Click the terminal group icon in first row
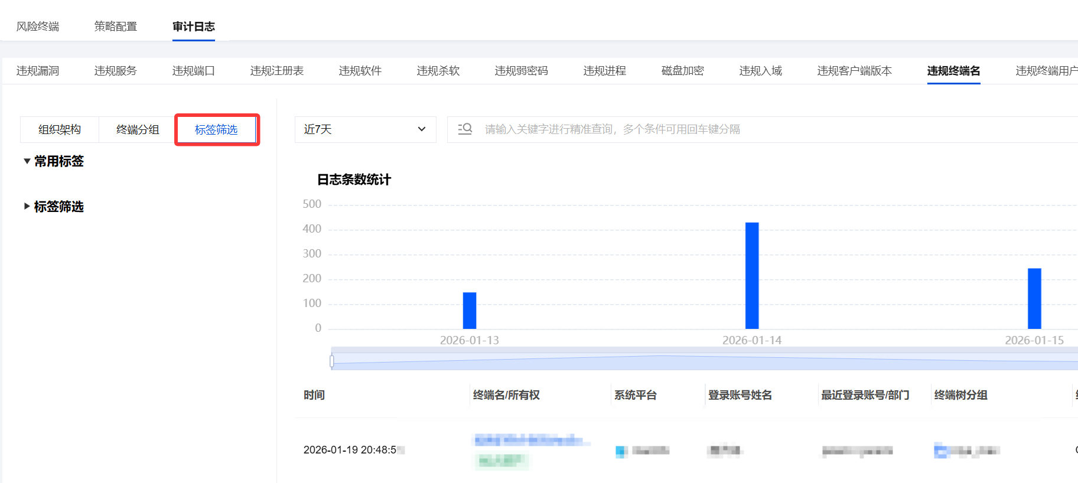The width and height of the screenshot is (1078, 483). click(x=940, y=451)
